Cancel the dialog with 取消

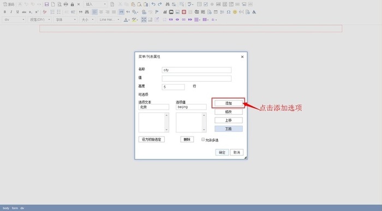[237, 152]
